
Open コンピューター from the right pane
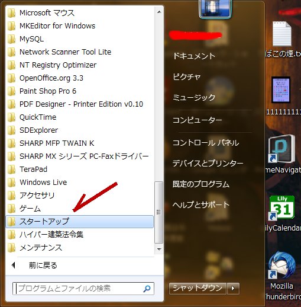(198, 120)
